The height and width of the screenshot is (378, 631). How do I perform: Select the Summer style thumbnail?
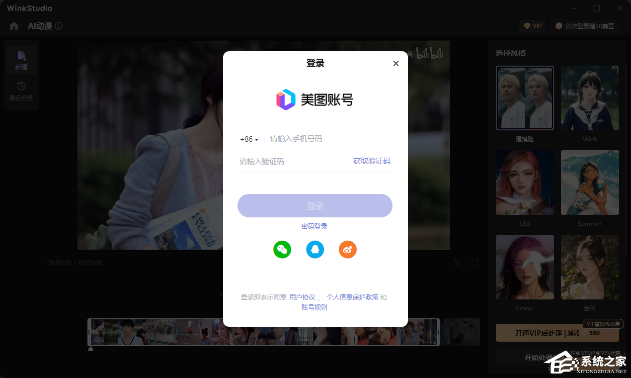click(x=590, y=183)
